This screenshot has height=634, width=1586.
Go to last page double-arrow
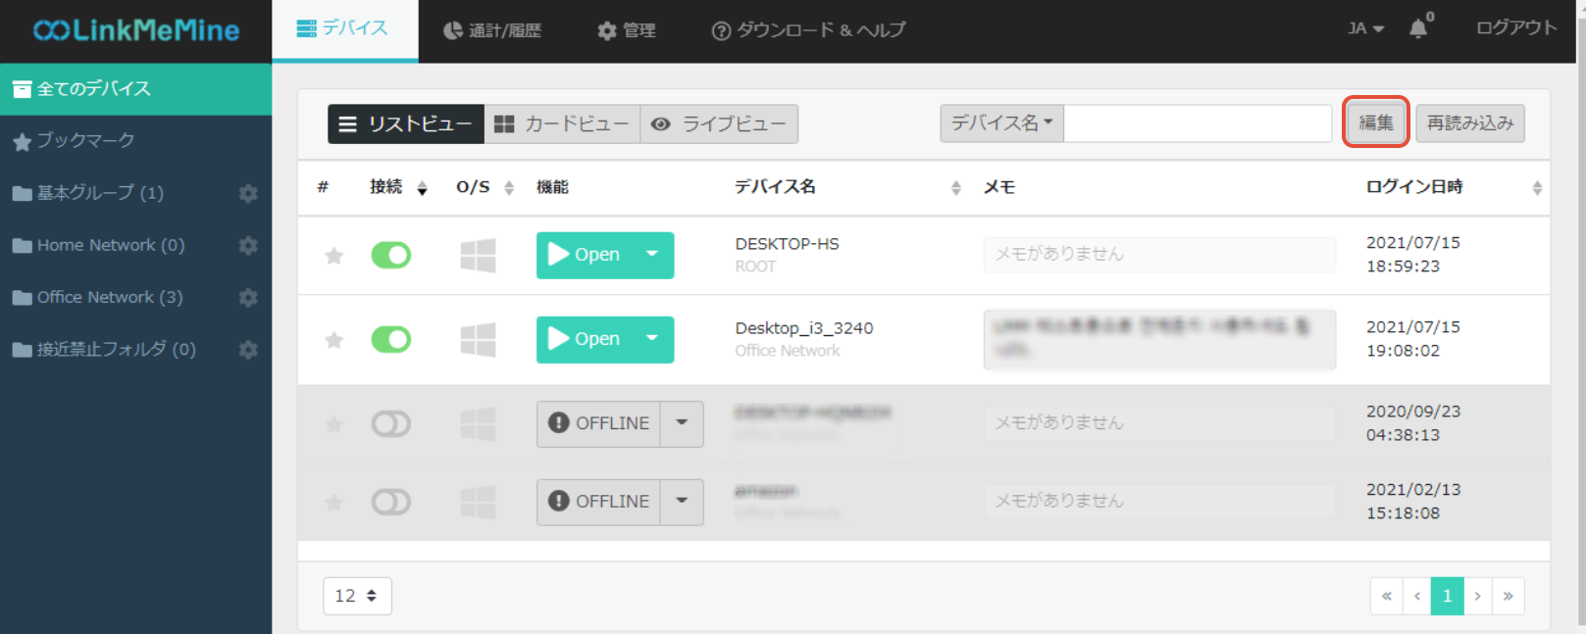point(1508,596)
